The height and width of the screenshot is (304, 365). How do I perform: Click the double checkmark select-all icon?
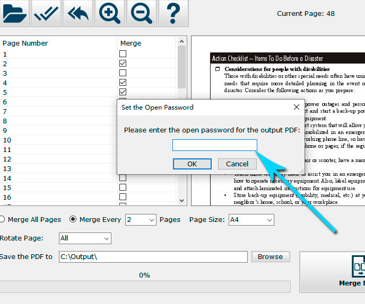(46, 14)
